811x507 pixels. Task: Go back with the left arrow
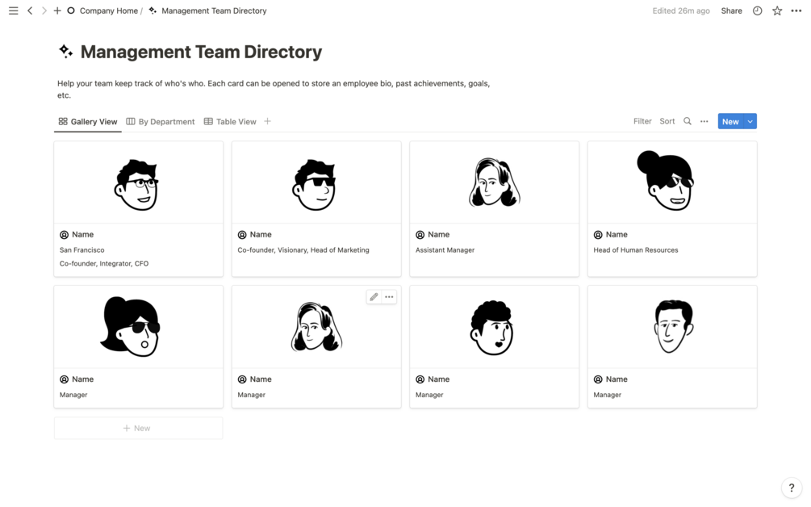pos(30,10)
